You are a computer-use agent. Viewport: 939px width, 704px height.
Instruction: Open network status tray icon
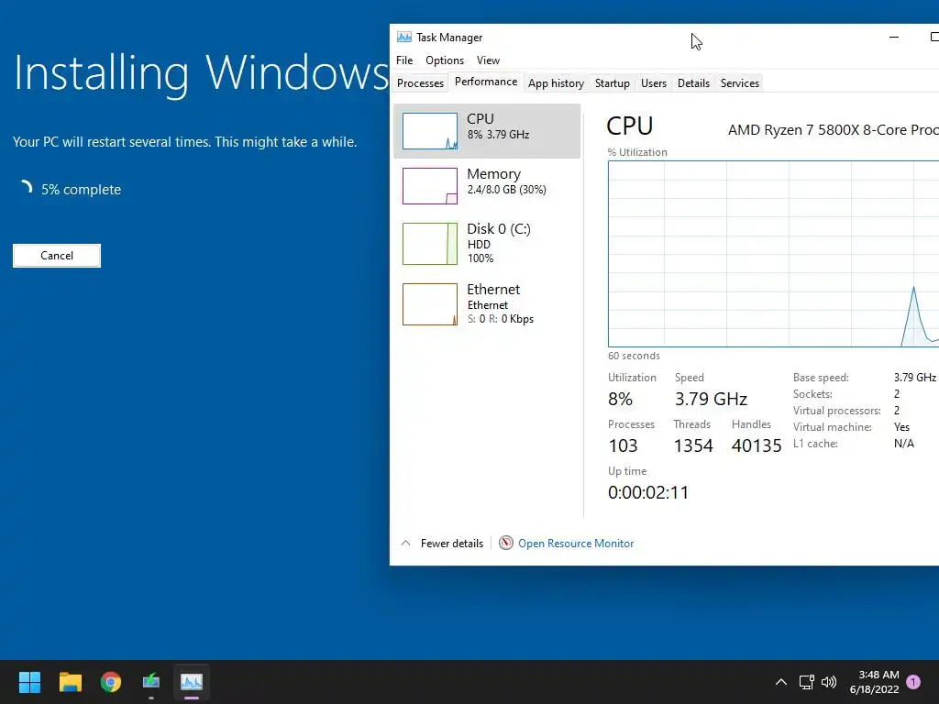pos(807,682)
